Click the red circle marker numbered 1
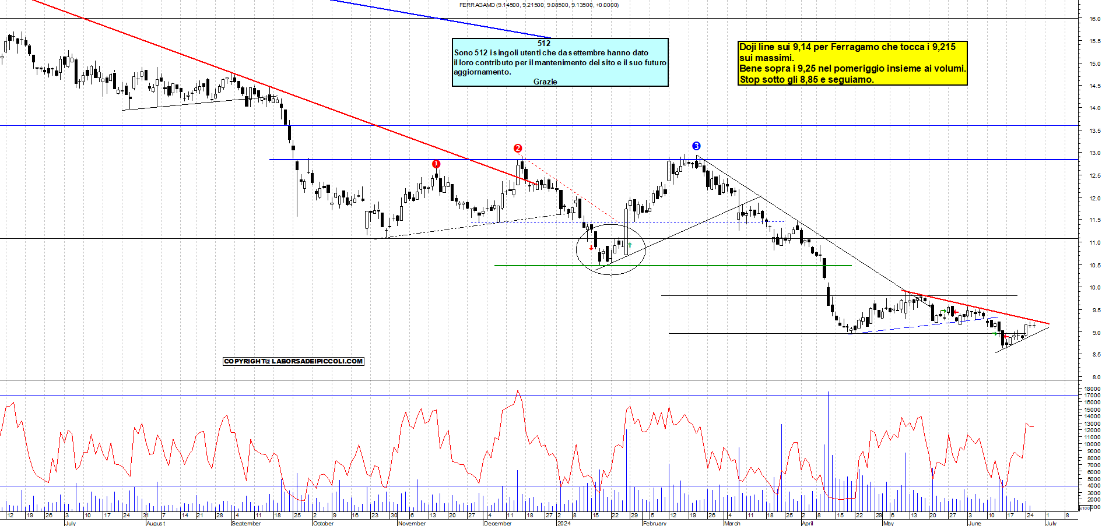 tap(436, 164)
